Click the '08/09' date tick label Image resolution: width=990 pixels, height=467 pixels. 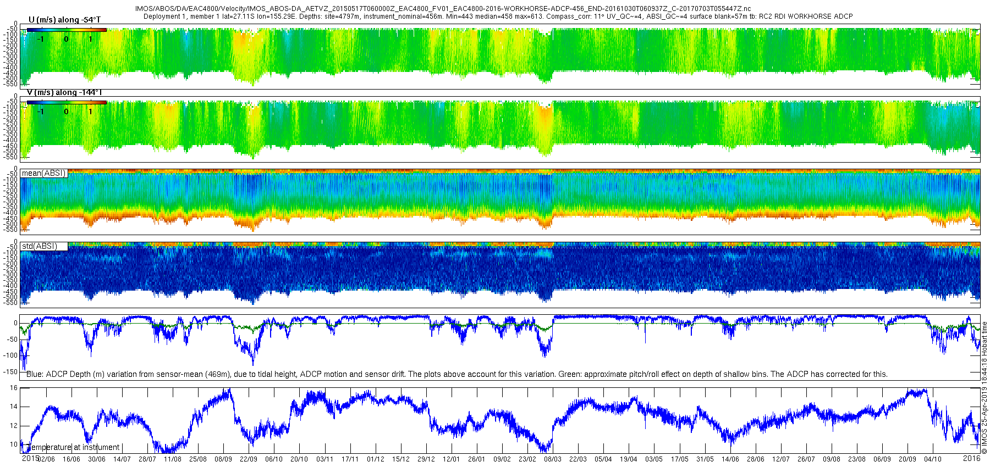(x=223, y=459)
